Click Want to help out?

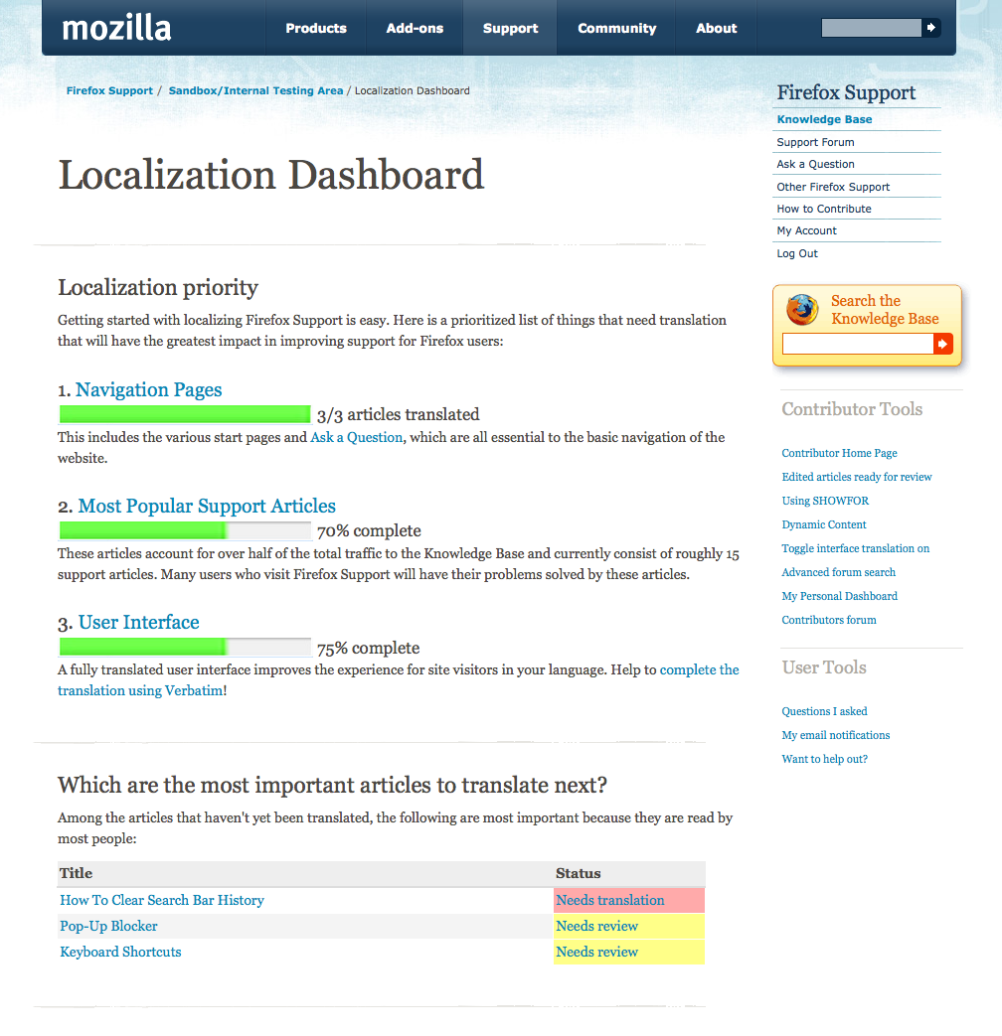[825, 759]
